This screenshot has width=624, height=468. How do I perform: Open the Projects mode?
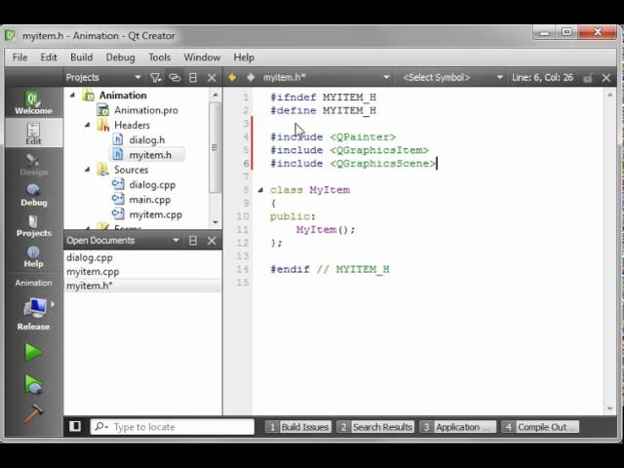tap(33, 225)
